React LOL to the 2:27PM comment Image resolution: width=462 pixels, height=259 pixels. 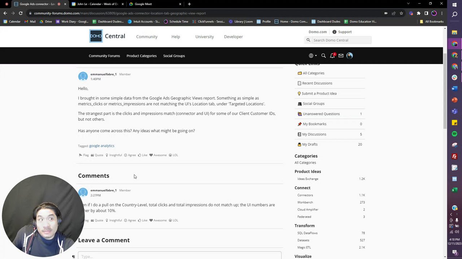click(173, 220)
